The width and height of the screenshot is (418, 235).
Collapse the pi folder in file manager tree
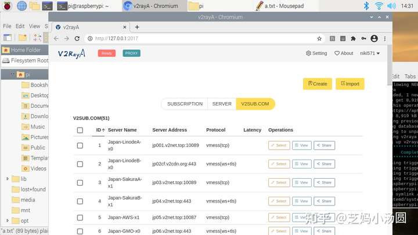(x=12, y=74)
